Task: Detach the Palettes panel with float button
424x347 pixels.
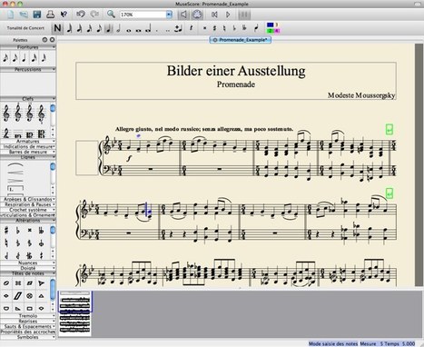Action: pos(44,40)
